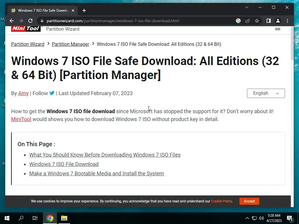The width and height of the screenshot is (299, 224).
Task: Select the Windows 7 ISO File tab
Action: pos(43,10)
